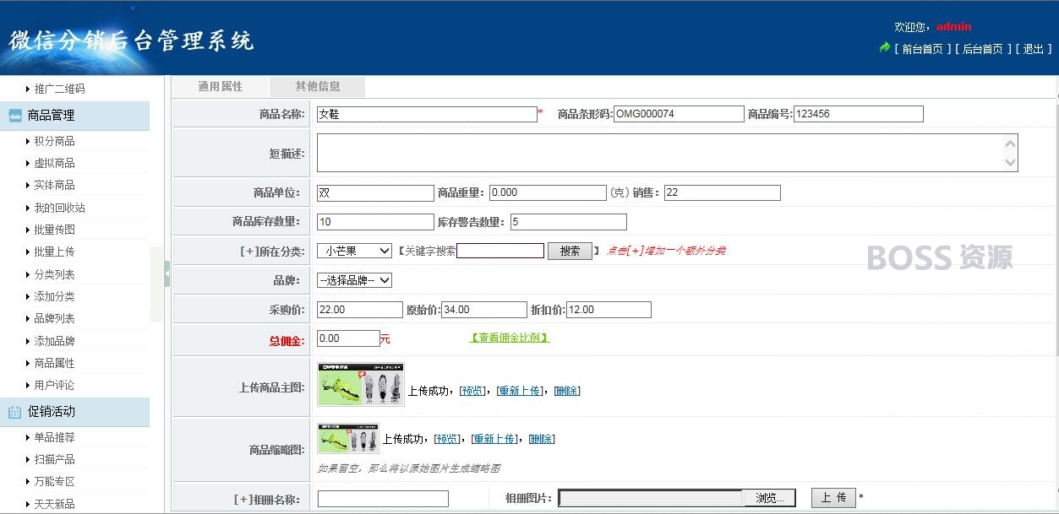Click the 商品管理 section icon

[x=14, y=116]
